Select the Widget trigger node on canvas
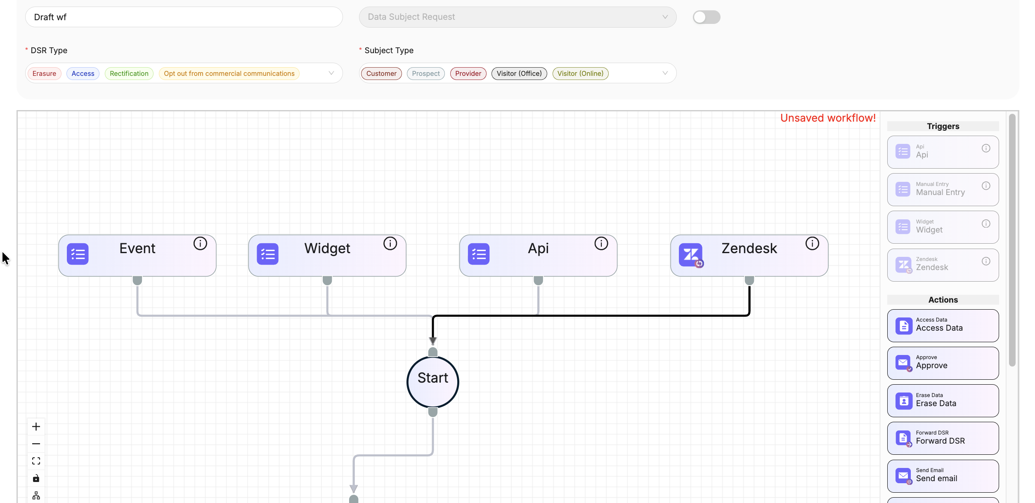 (327, 256)
